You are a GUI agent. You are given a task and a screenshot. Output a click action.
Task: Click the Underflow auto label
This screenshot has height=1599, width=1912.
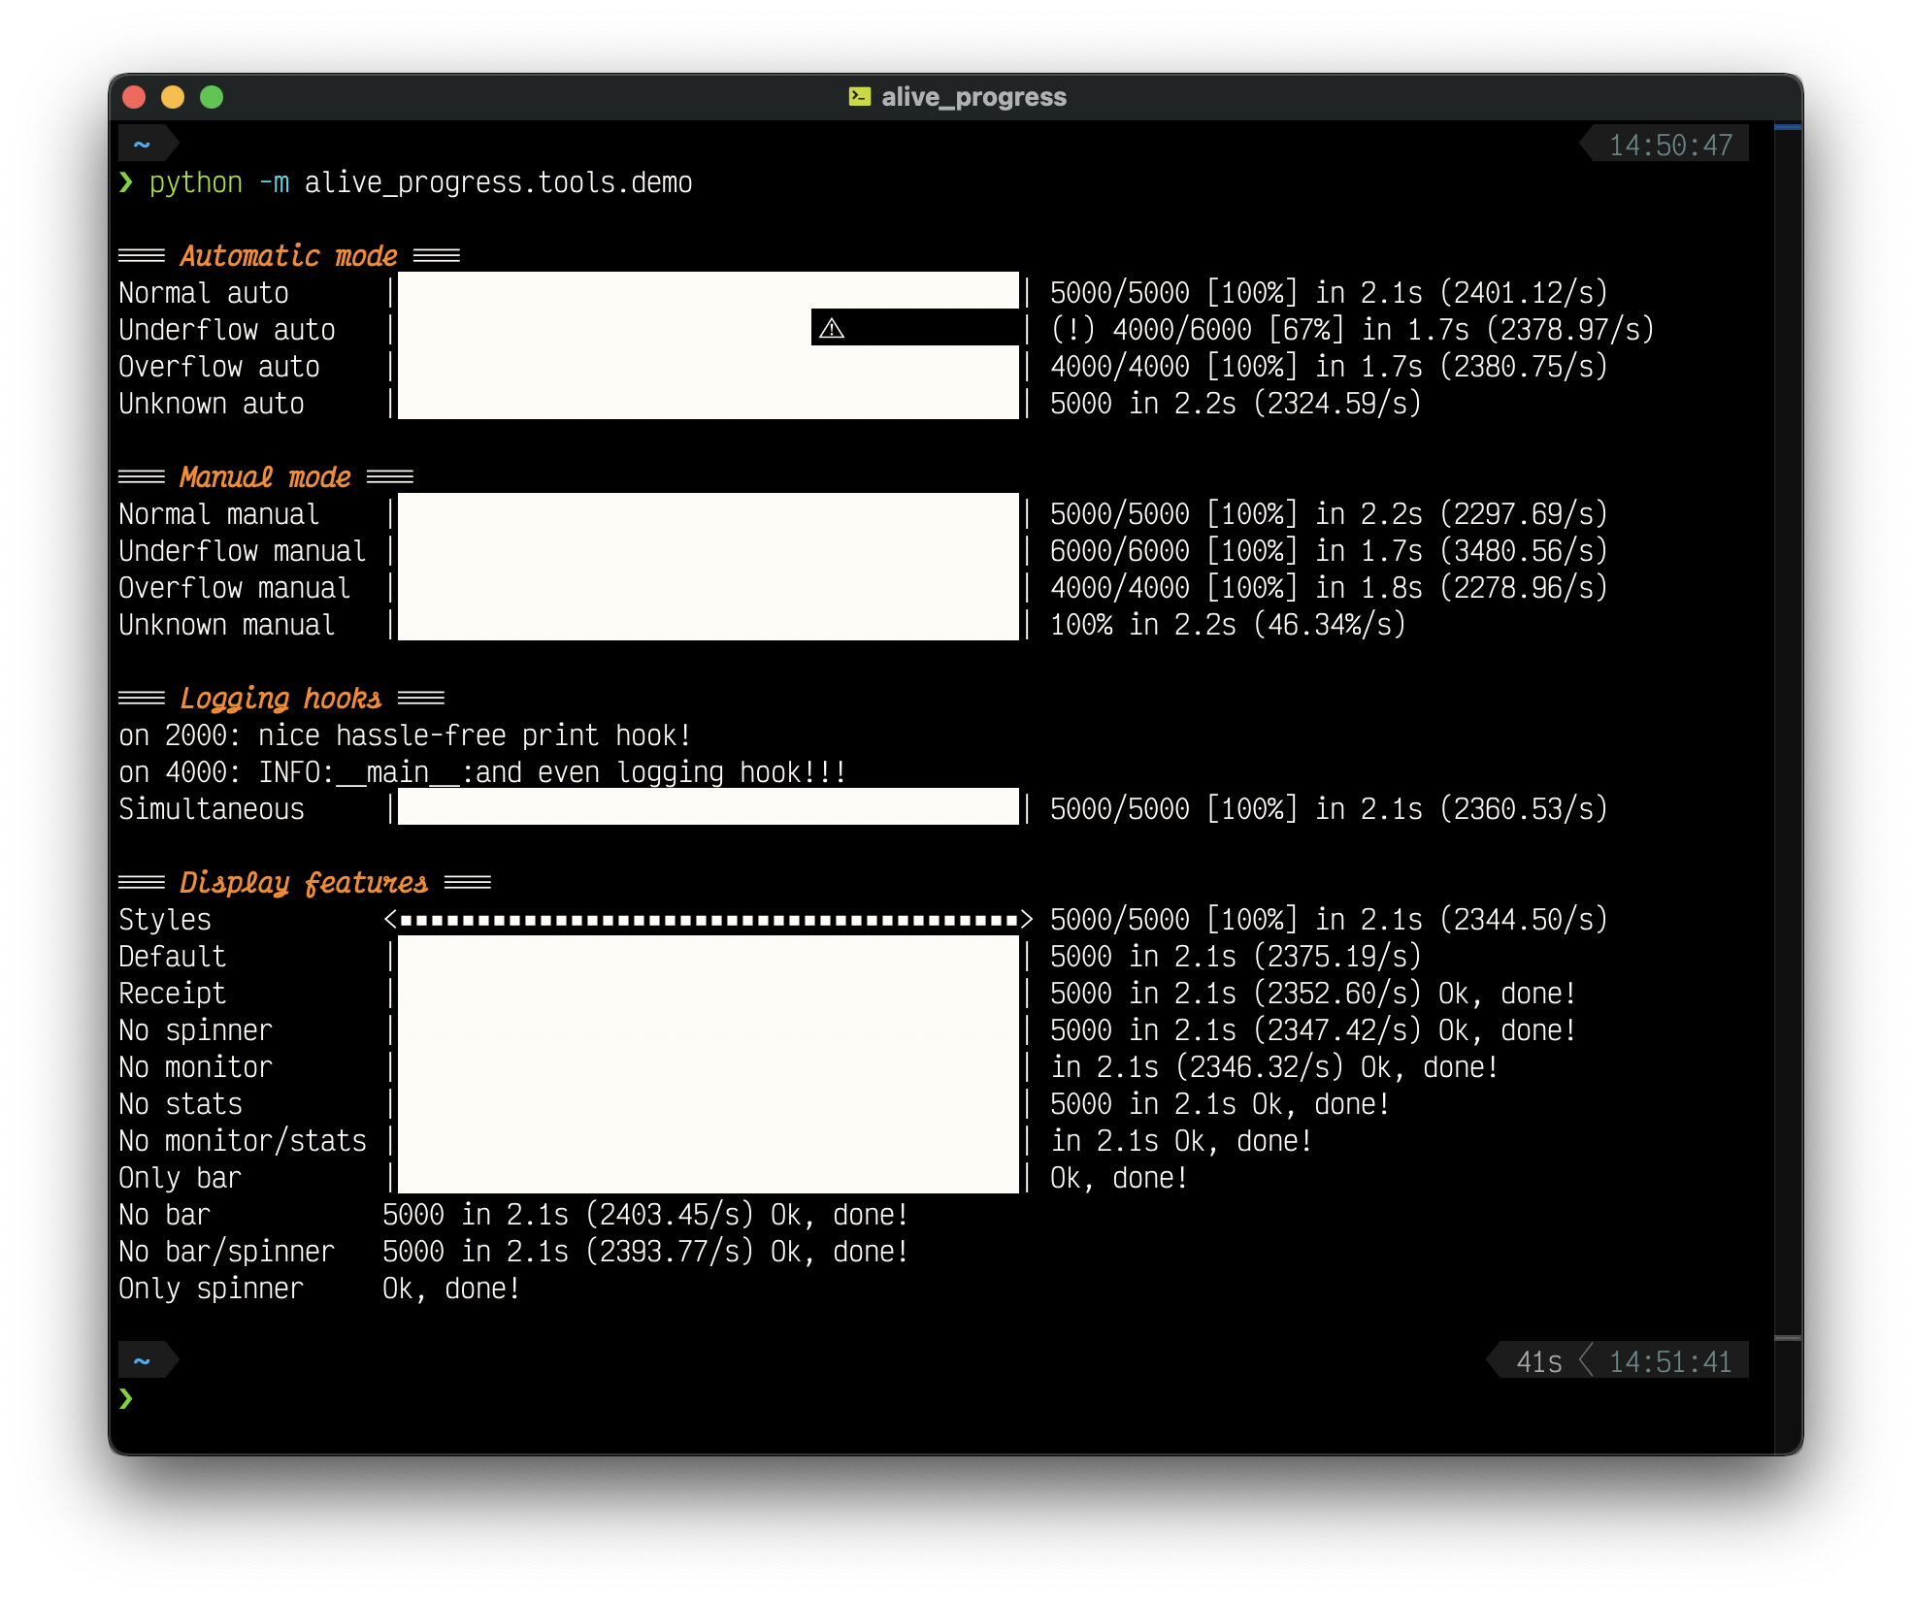tap(227, 330)
